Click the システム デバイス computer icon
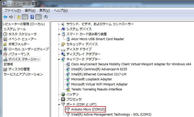This screenshot has height=117, width=194. point(63,29)
